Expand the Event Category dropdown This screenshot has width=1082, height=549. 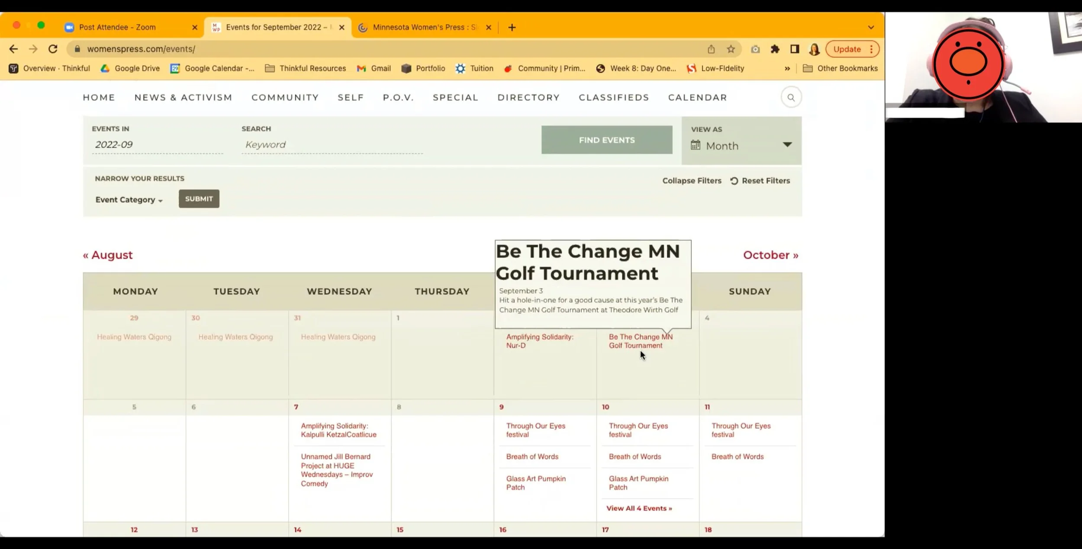pyautogui.click(x=129, y=200)
